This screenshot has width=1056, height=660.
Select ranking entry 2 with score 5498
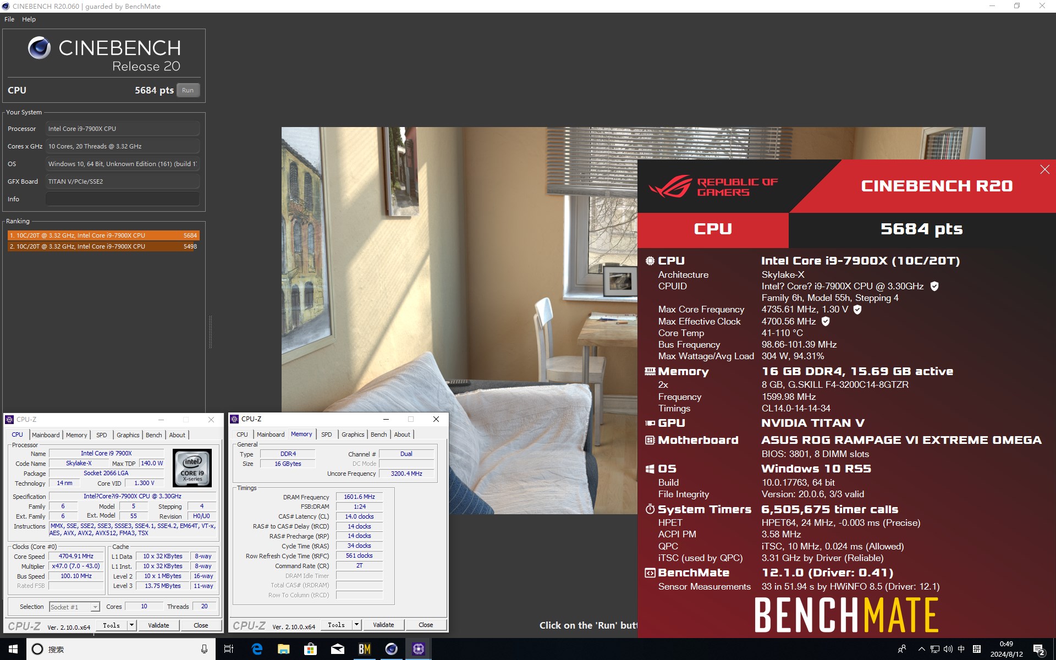(103, 246)
